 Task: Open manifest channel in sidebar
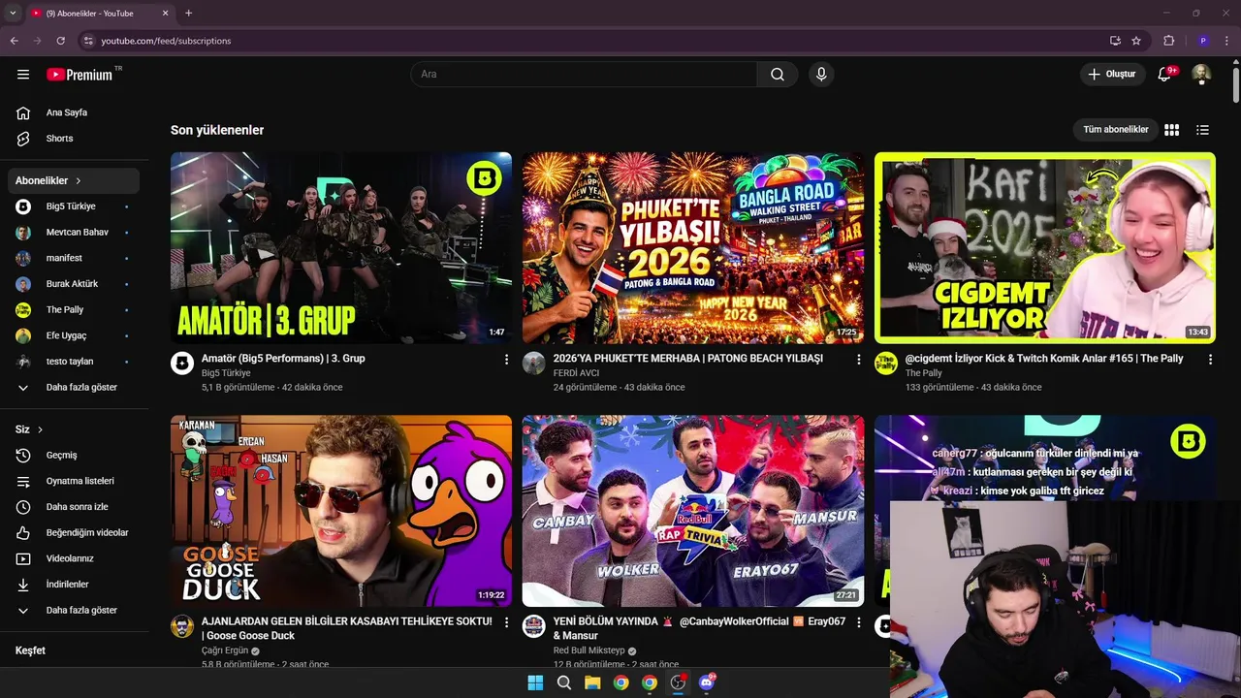74,258
